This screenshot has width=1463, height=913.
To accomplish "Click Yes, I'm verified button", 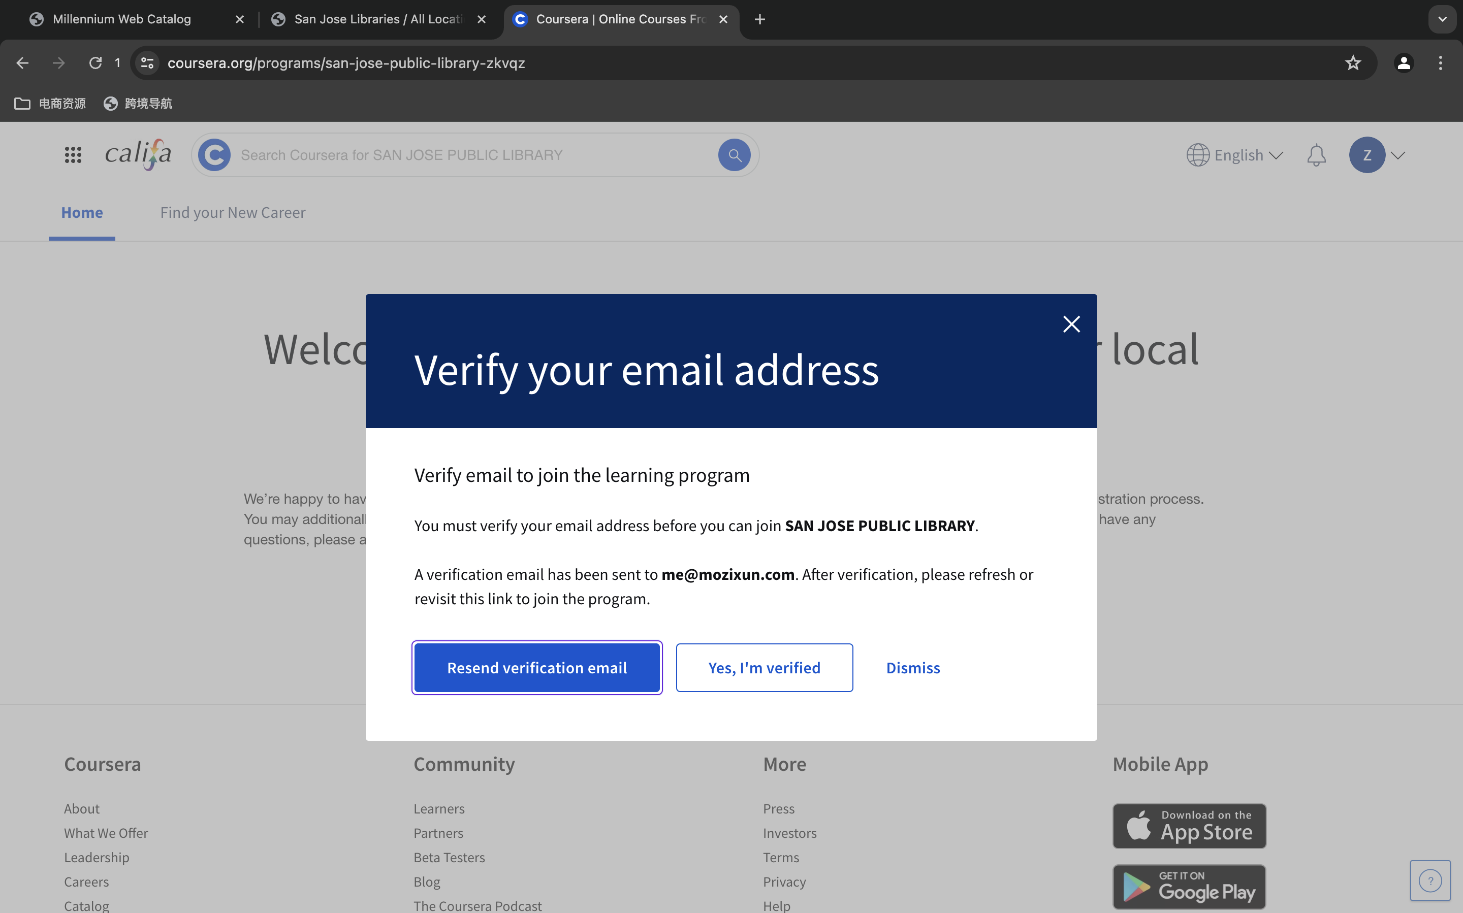I will click(764, 667).
